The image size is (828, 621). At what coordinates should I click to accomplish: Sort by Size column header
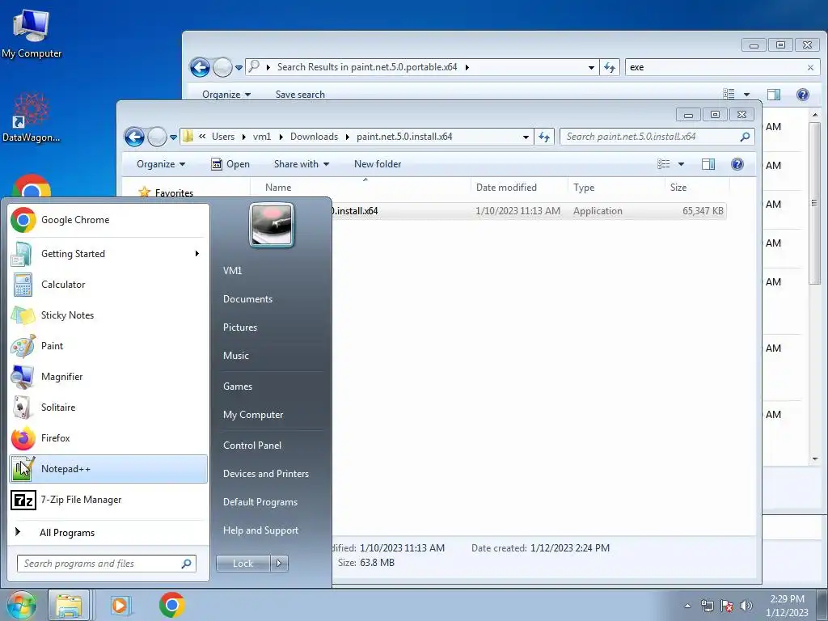pos(697,188)
